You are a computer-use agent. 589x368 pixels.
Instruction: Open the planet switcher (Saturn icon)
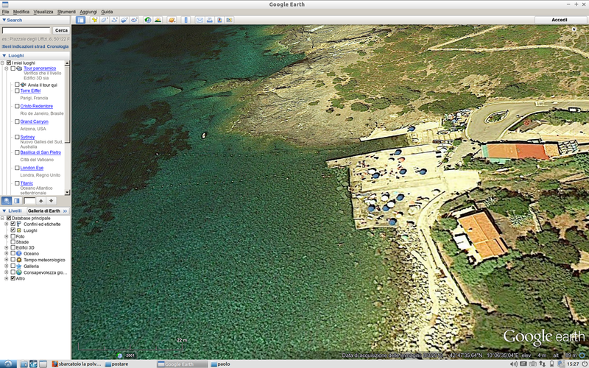pyautogui.click(x=172, y=20)
